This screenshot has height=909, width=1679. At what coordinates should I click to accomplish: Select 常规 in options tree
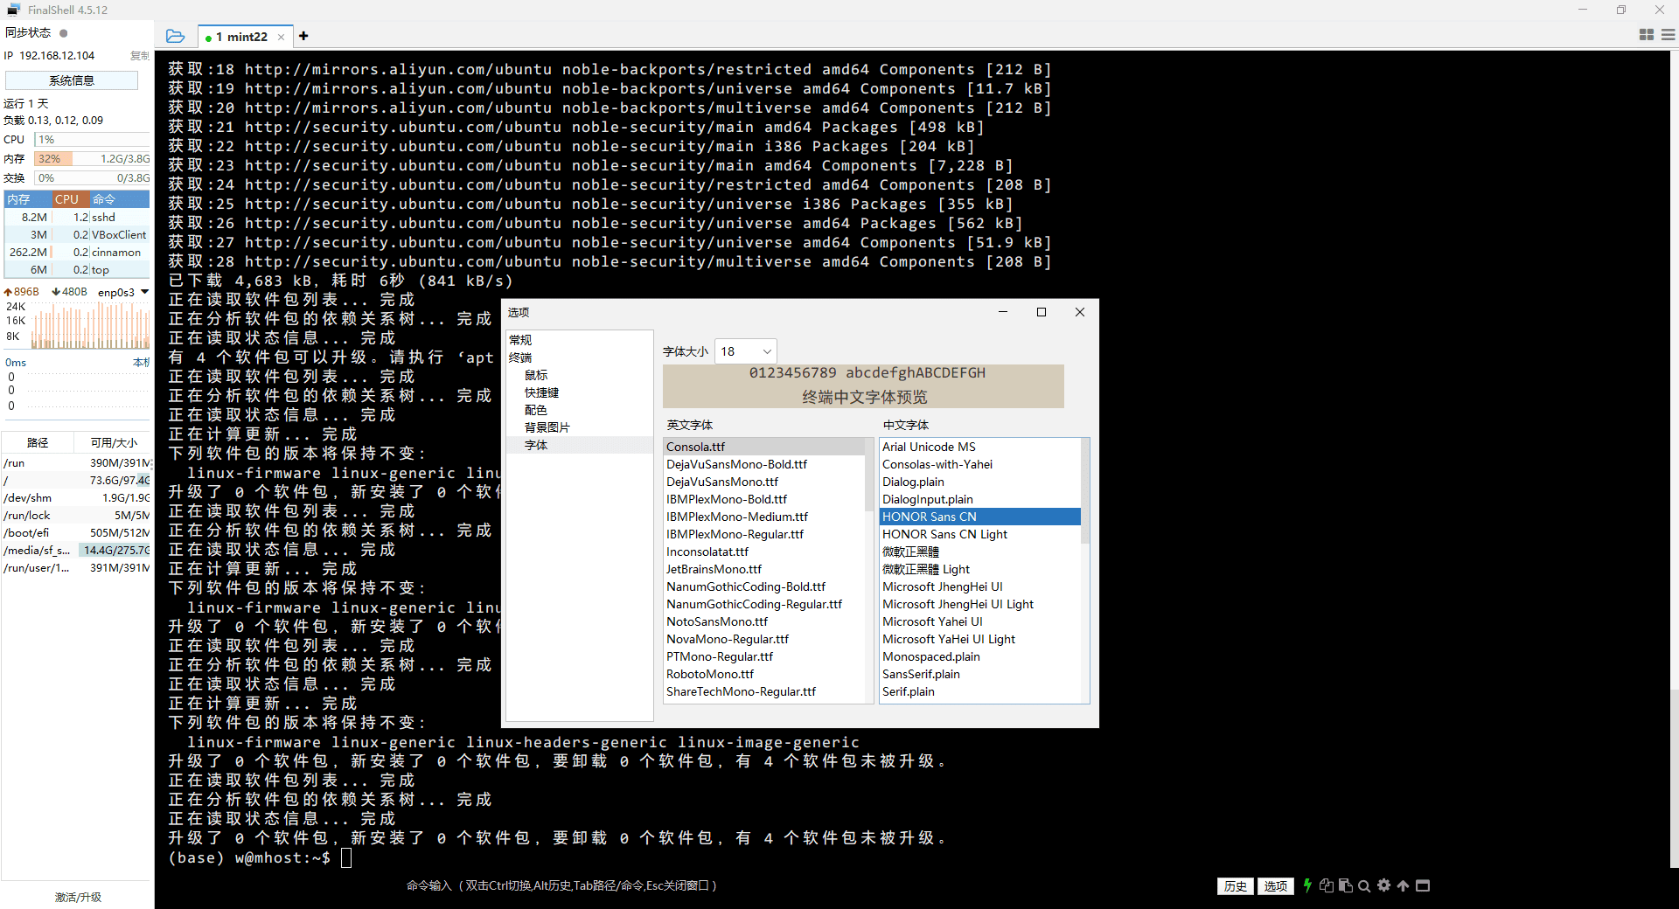(520, 340)
